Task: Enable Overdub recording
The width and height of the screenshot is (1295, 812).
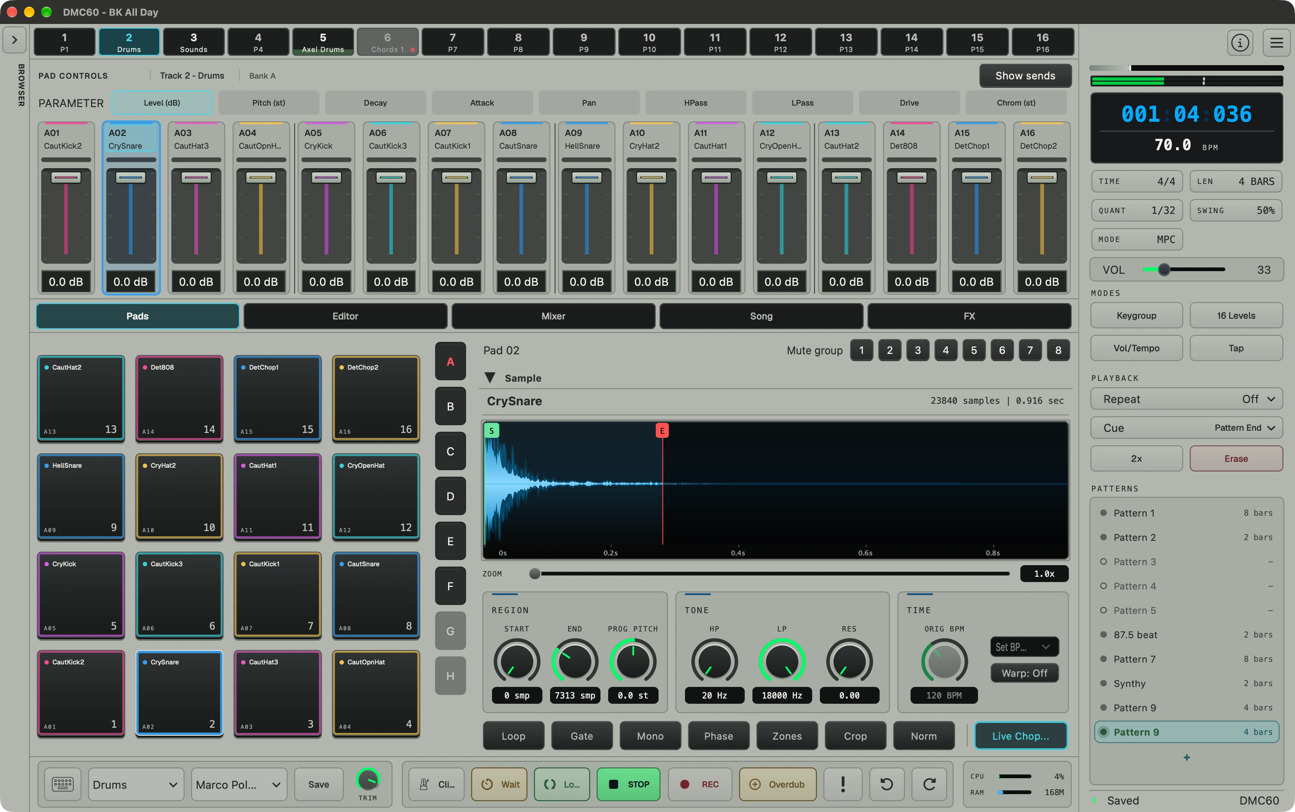Action: [x=778, y=784]
